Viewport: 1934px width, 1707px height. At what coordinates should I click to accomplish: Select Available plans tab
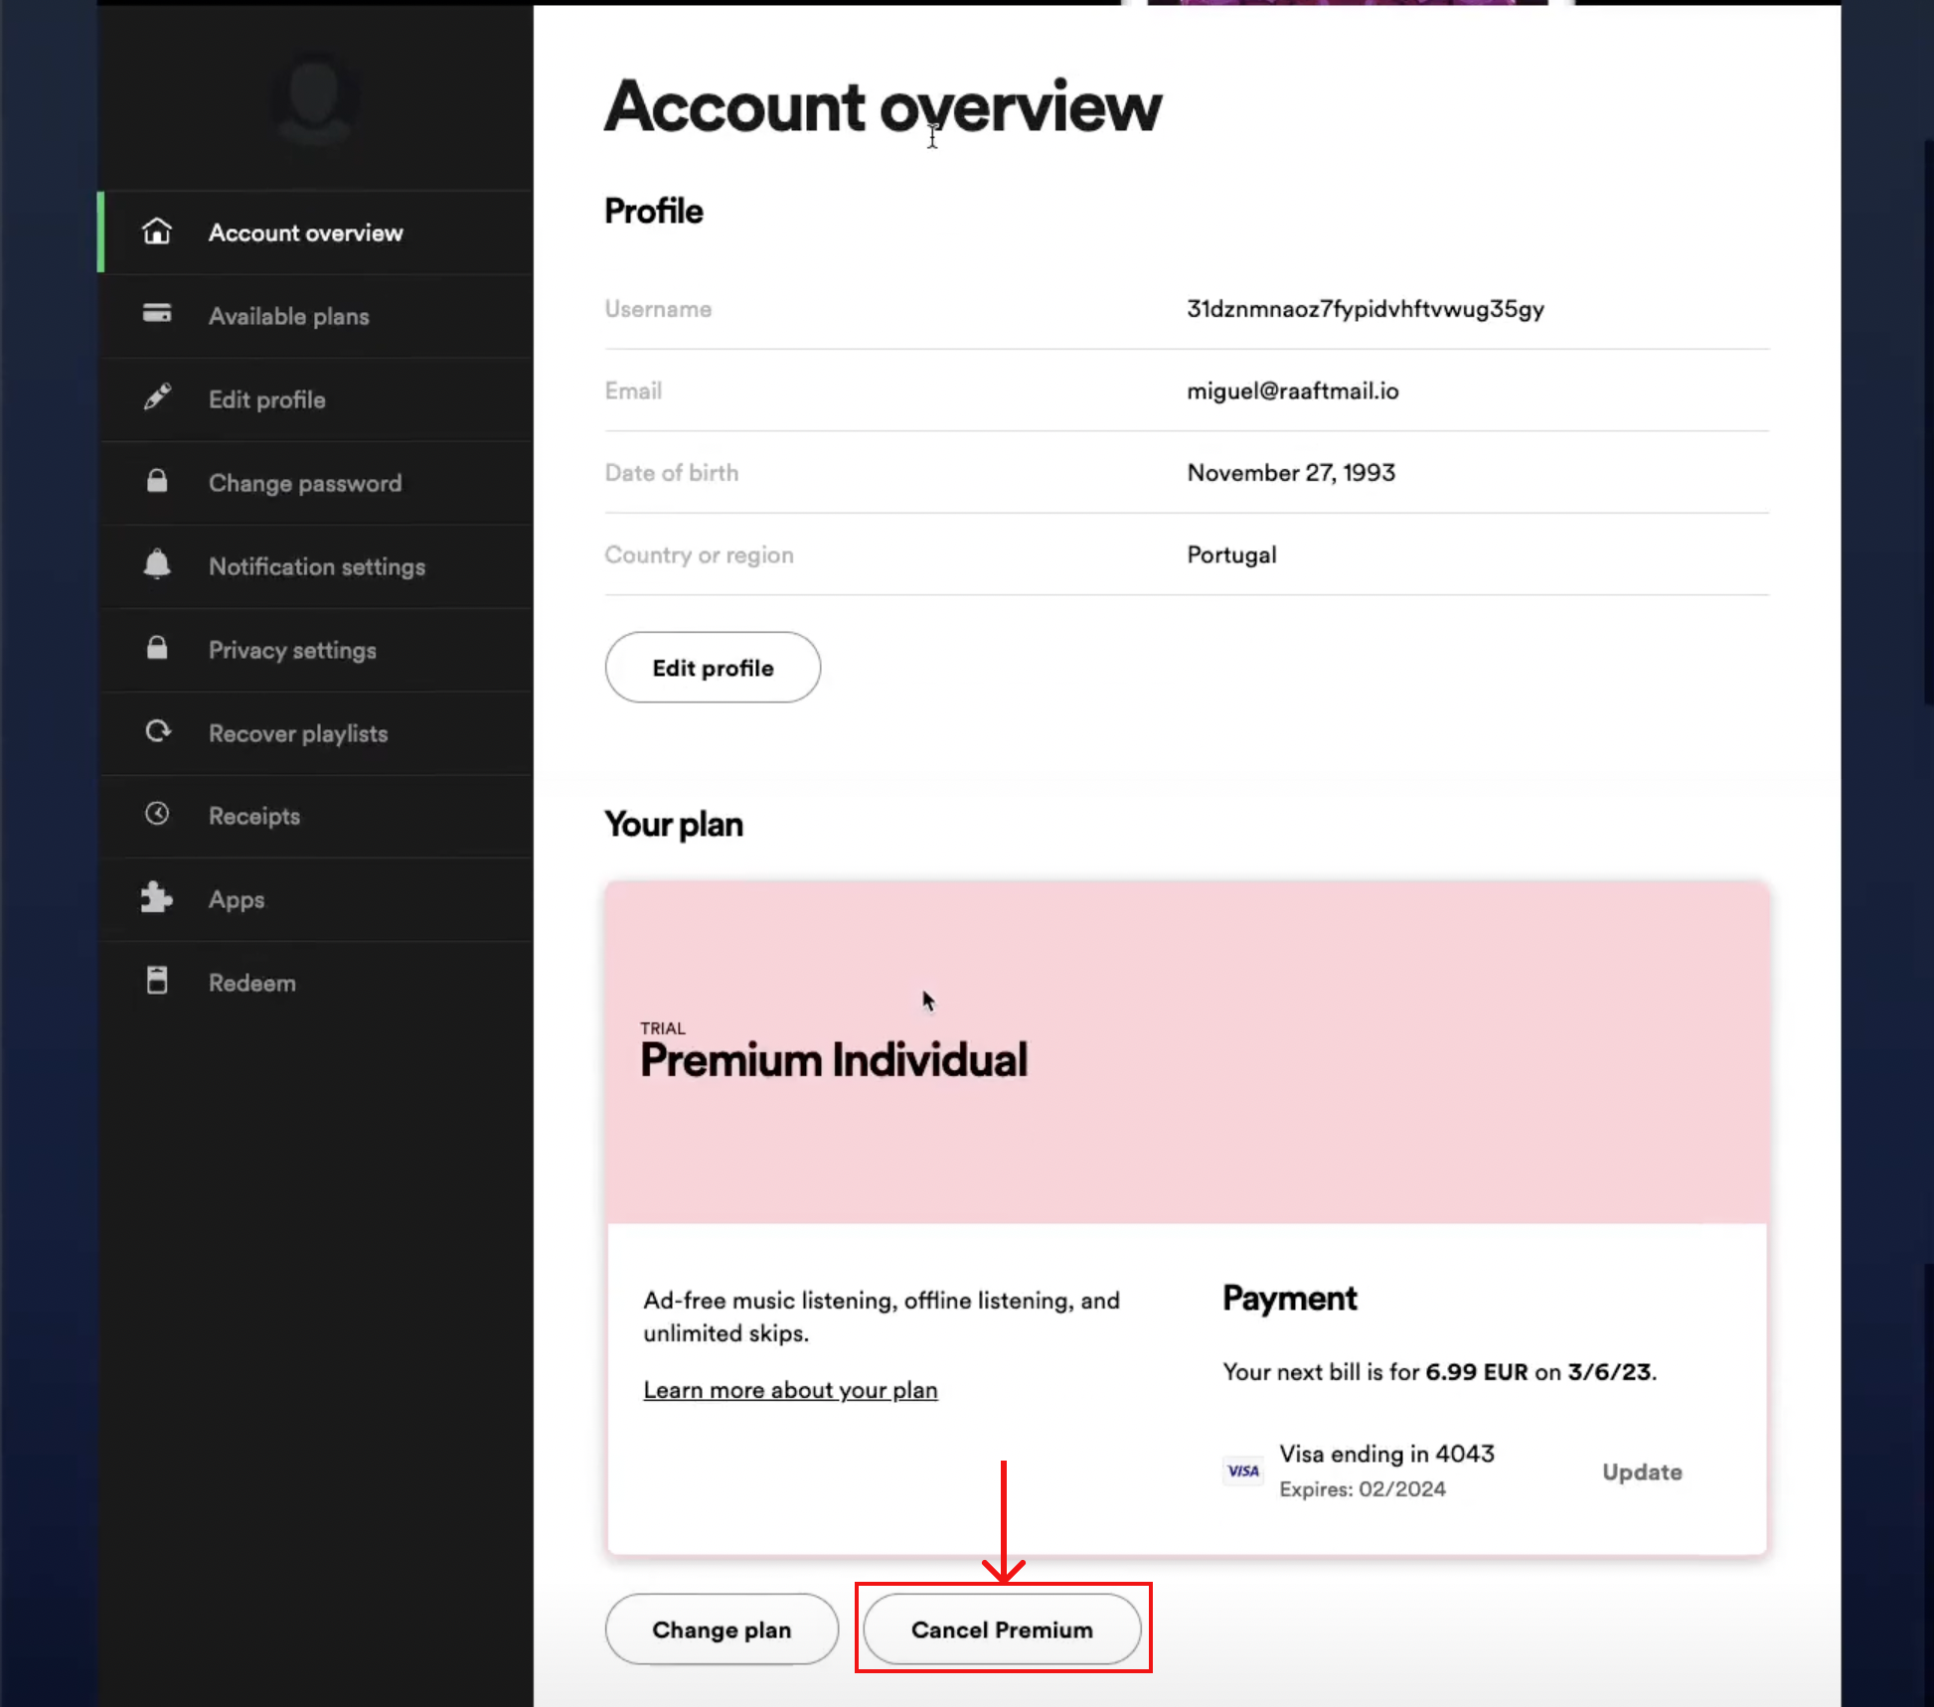[288, 315]
